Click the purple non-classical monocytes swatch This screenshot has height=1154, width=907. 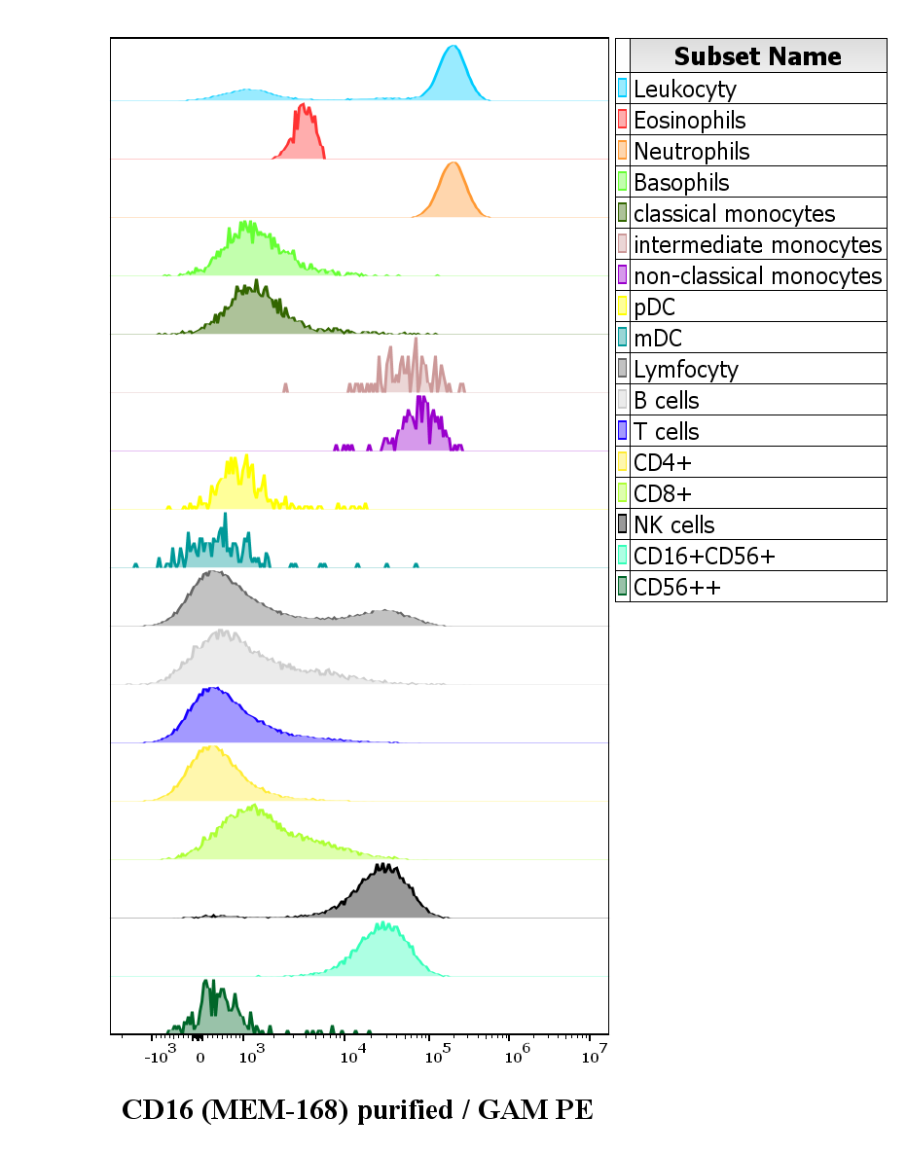pos(623,275)
